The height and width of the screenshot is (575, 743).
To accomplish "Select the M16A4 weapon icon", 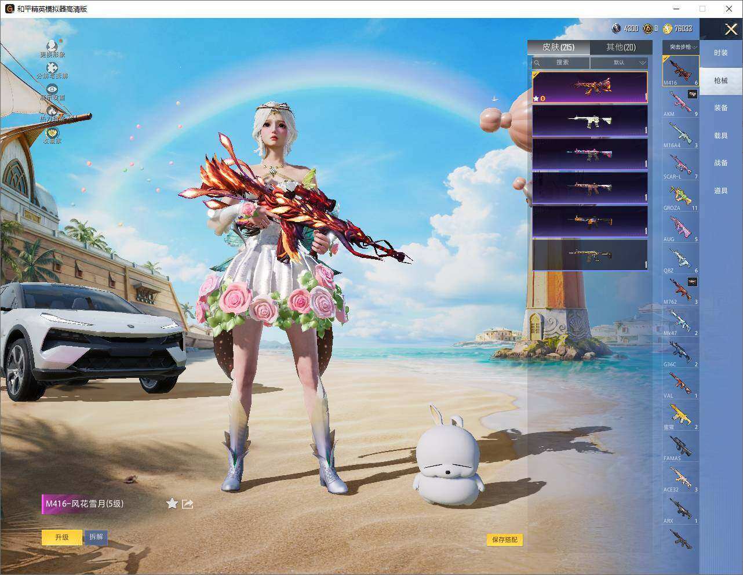I will coord(681,134).
